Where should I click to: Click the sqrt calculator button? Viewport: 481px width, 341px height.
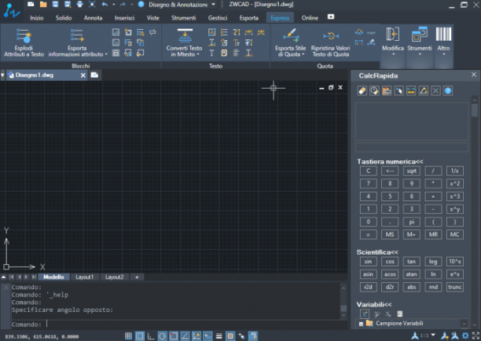point(411,170)
